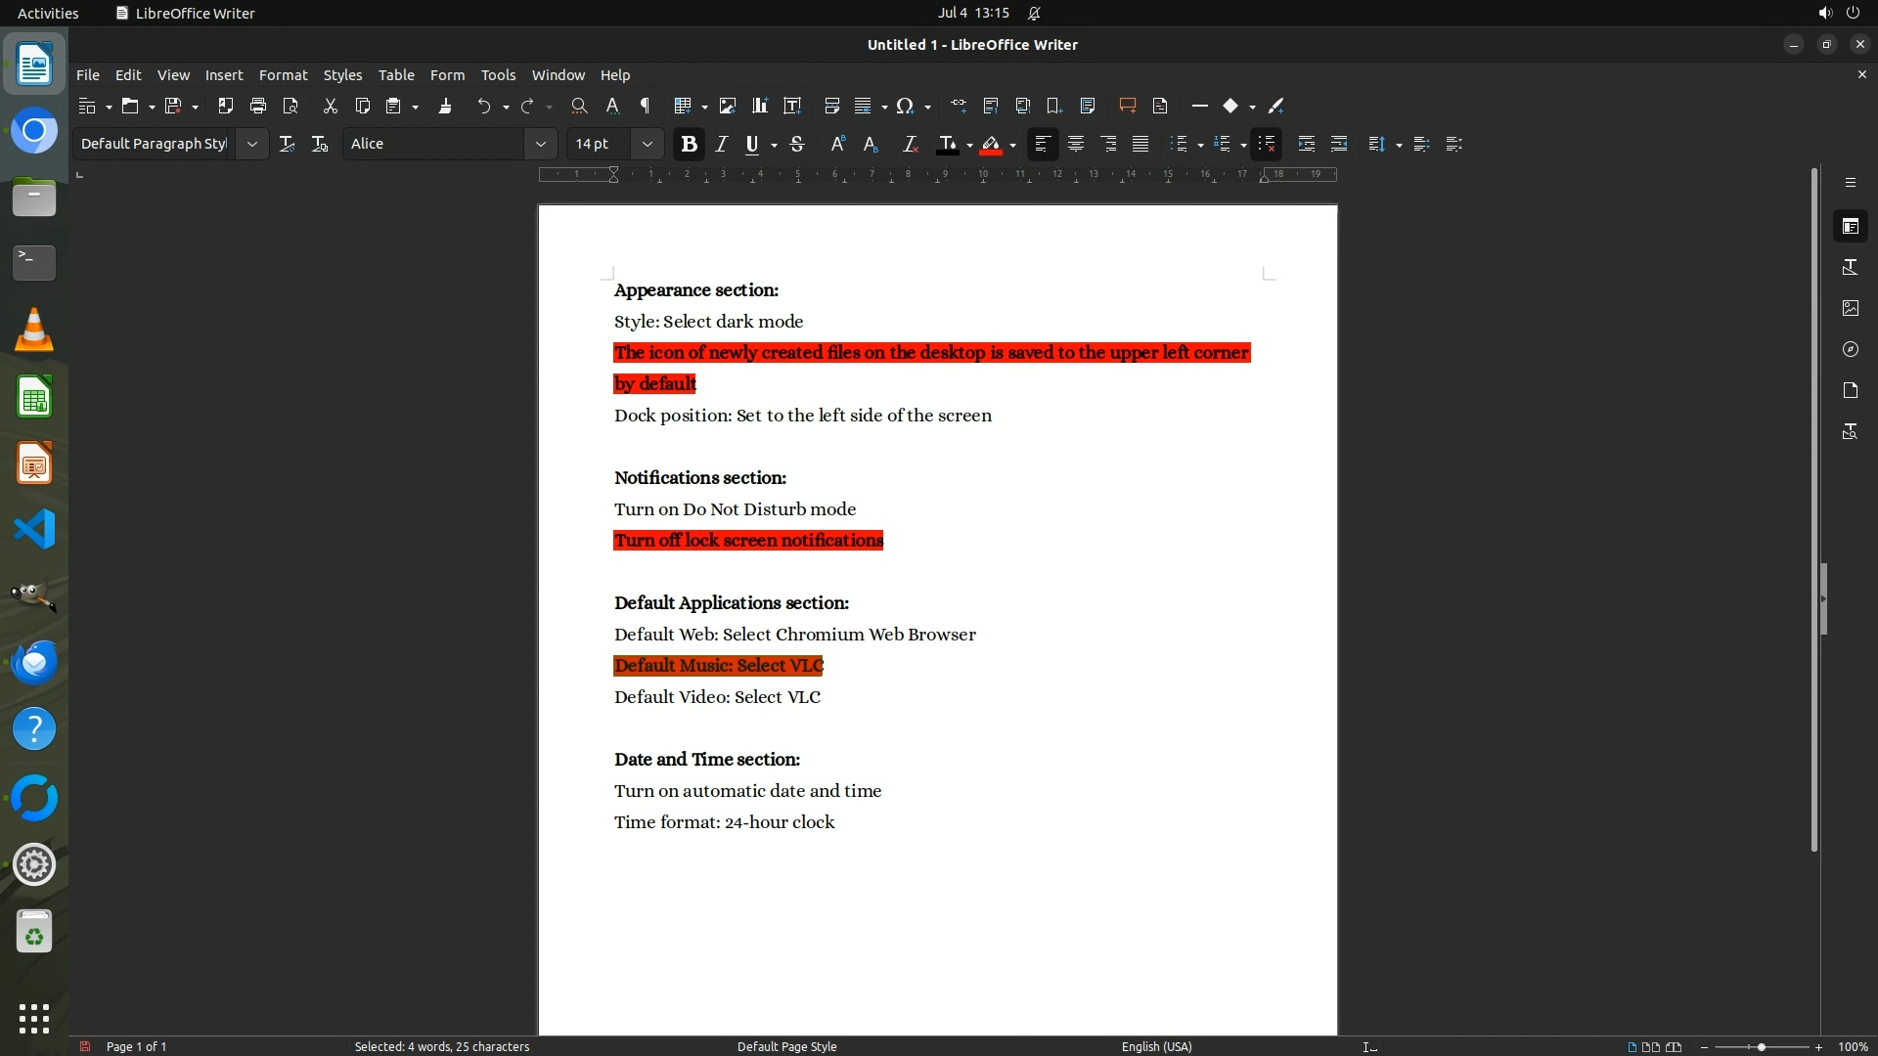Toggle Formatting Marks pilcrow button
1878x1056 pixels.
pyautogui.click(x=645, y=106)
